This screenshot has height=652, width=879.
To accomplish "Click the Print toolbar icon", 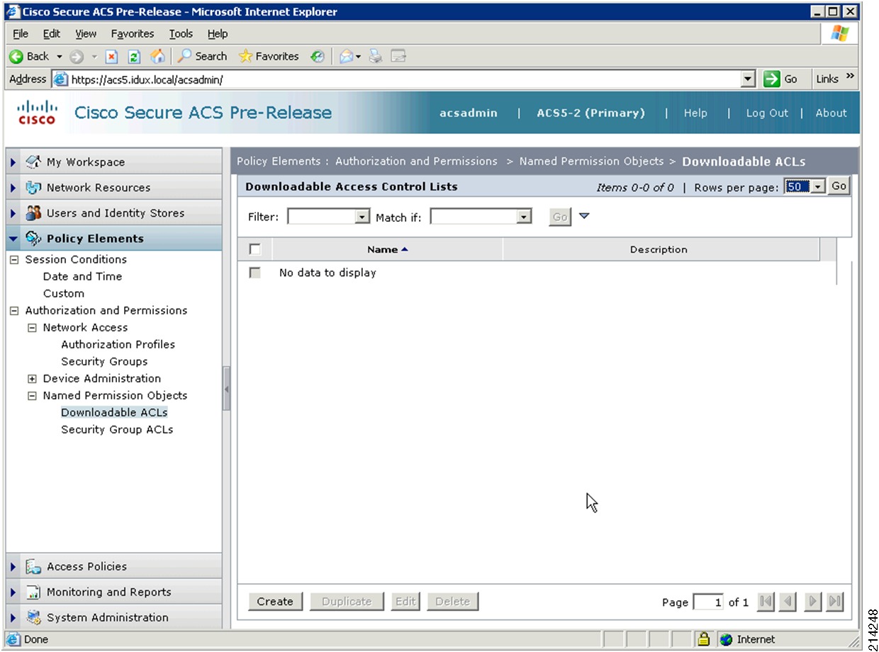I will (x=376, y=57).
